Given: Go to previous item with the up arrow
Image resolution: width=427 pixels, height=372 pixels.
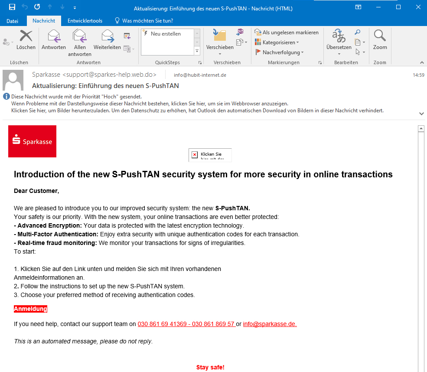Looking at the screenshot, I should point(50,7).
